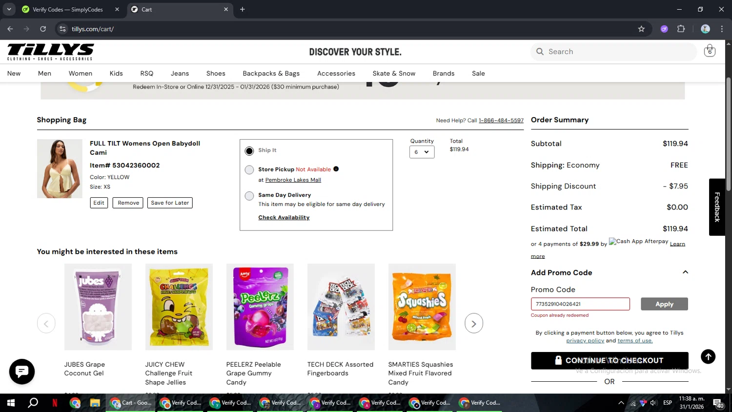Open the New menu item
Viewport: 732px width, 412px height.
(x=14, y=73)
